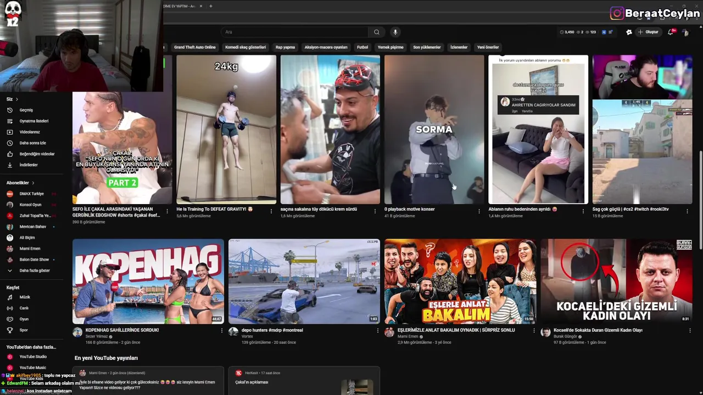The height and width of the screenshot is (395, 703).
Task: Select Aksiyon-macera oyunları filter chip
Action: tap(326, 47)
